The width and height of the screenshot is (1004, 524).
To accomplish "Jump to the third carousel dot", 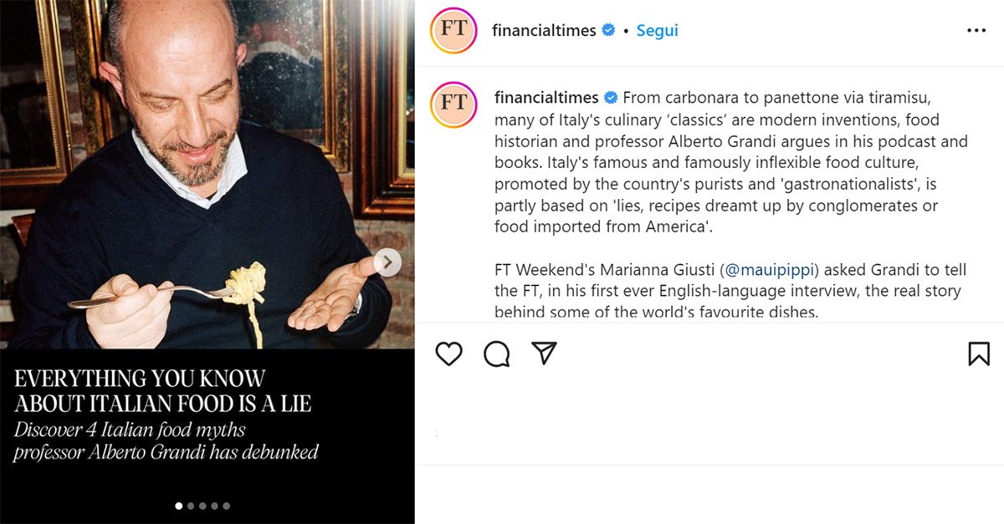I will [202, 506].
